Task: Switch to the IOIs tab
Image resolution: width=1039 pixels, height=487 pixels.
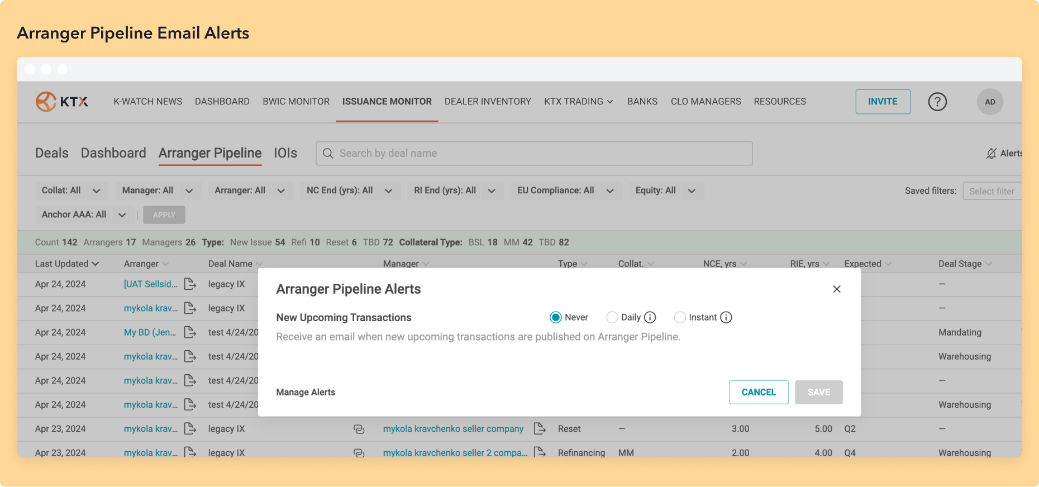Action: pos(285,153)
